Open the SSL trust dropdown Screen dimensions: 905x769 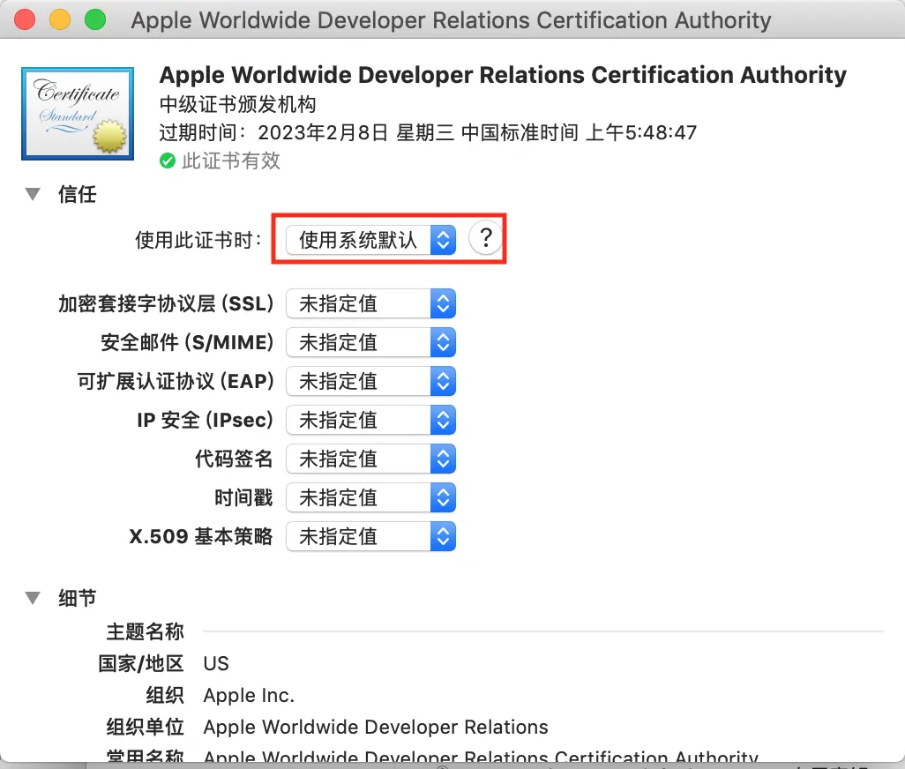[371, 303]
